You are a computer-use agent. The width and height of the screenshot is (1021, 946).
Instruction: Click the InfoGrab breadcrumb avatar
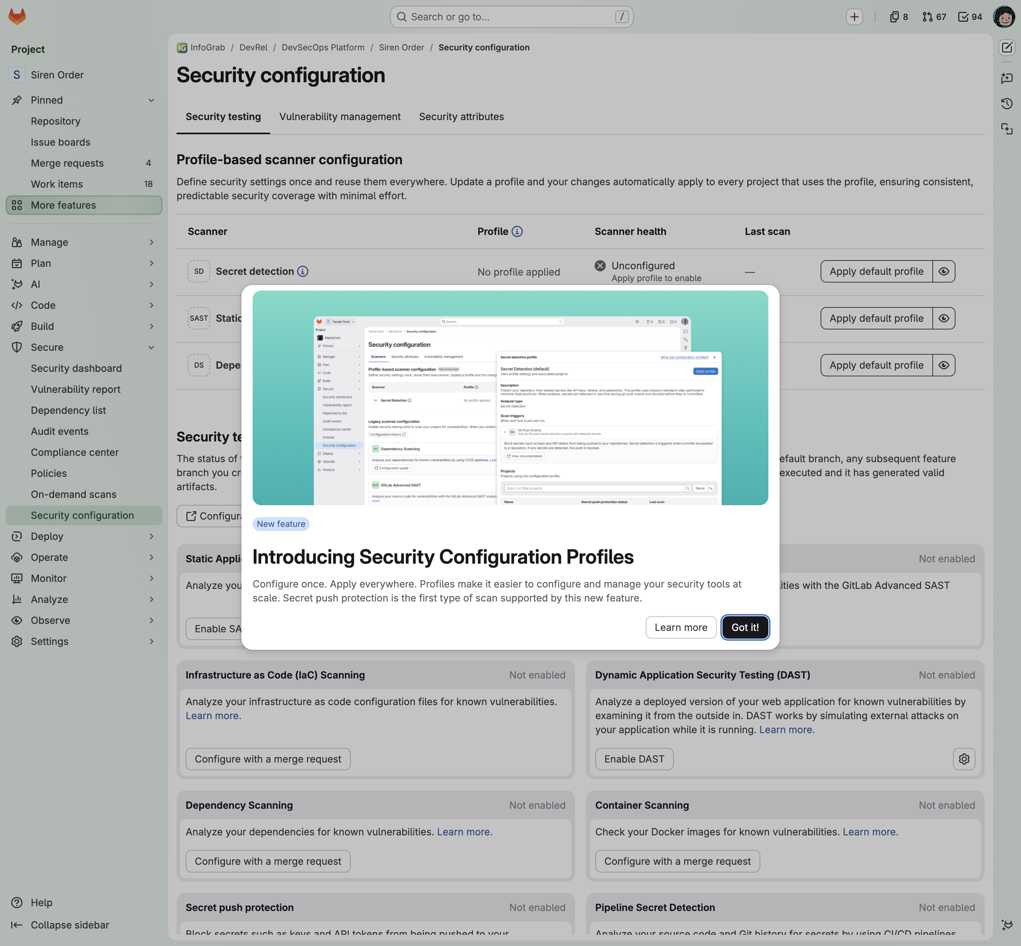click(182, 48)
